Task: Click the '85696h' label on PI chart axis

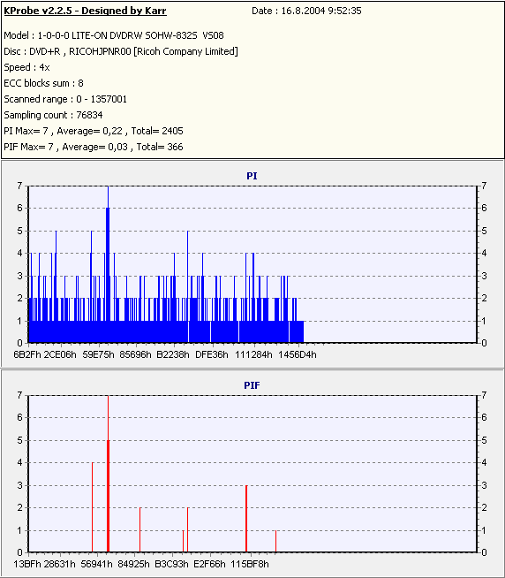Action: (x=136, y=354)
